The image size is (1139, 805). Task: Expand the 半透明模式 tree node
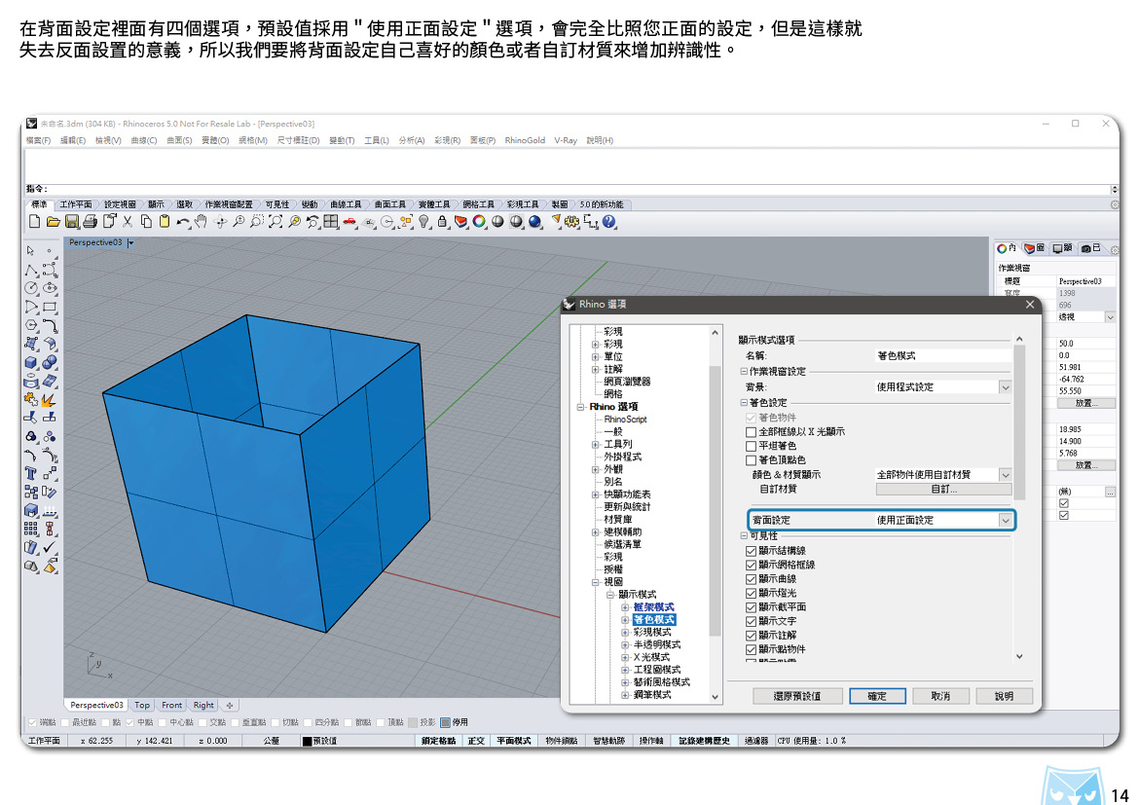point(625,644)
